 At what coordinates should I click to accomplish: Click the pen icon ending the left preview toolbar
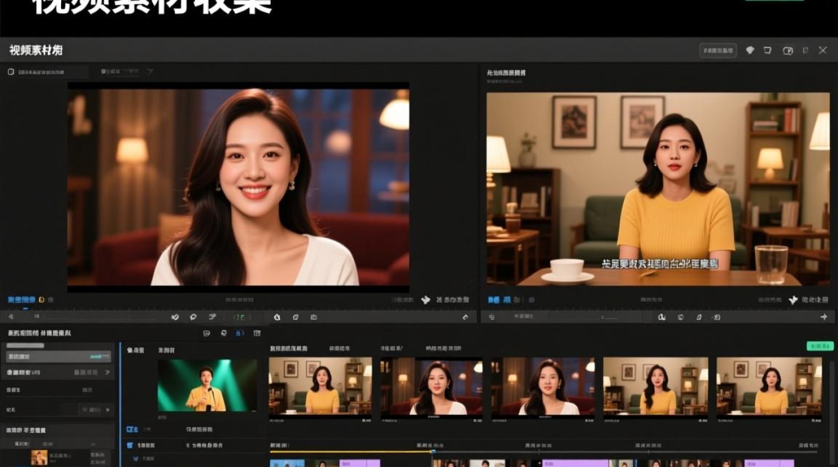465,317
